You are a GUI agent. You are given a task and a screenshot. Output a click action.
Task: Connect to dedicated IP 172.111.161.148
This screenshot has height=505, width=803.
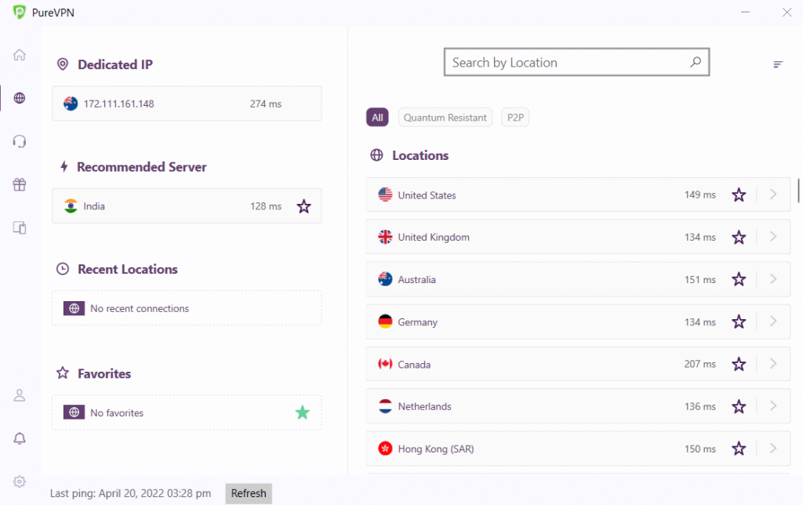187,104
